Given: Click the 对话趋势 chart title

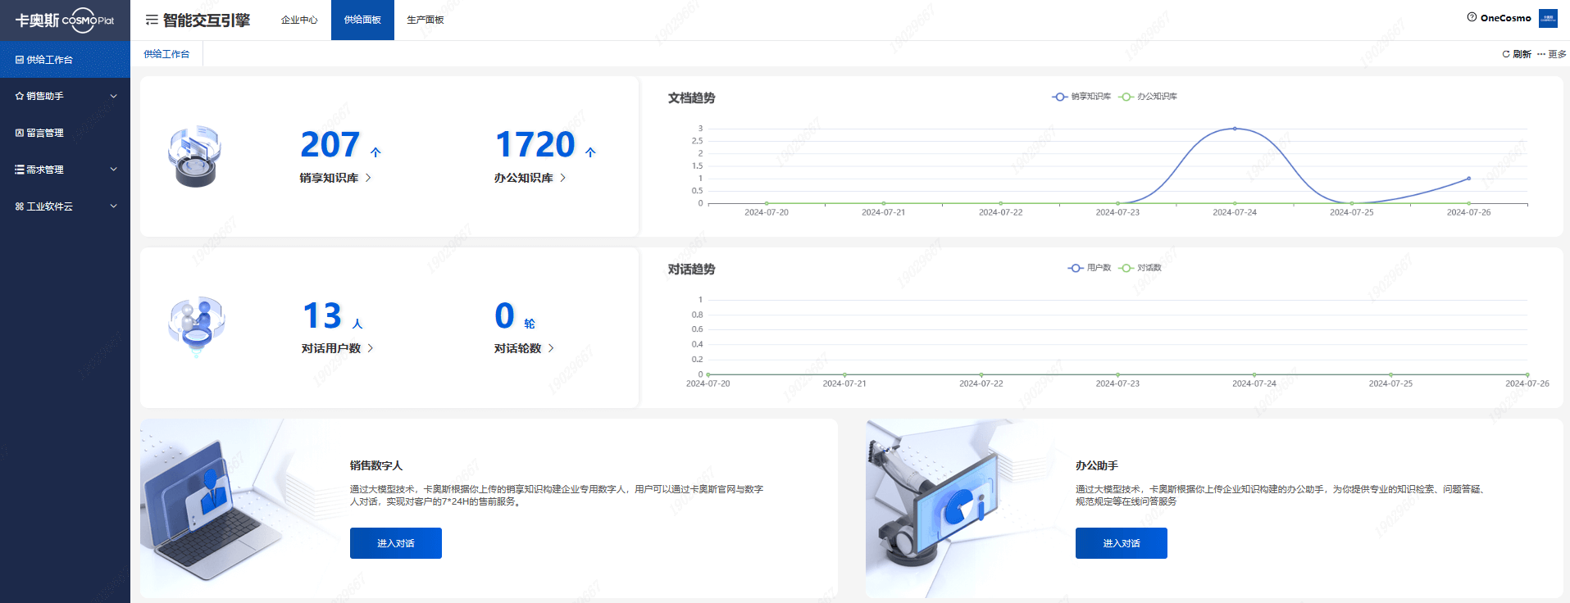Looking at the screenshot, I should point(691,270).
